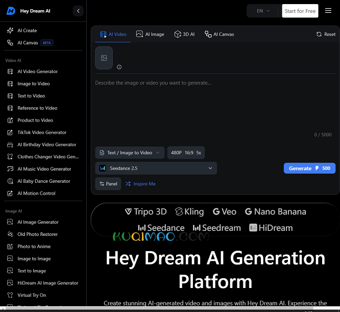The height and width of the screenshot is (312, 340).
Task: Switch to the 3D AI tab
Action: 184,34
